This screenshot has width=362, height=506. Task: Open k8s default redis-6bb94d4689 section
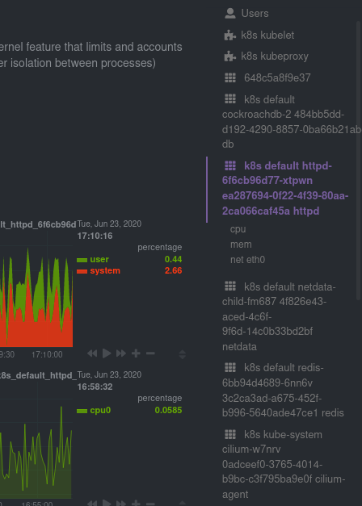pos(283,391)
